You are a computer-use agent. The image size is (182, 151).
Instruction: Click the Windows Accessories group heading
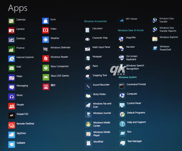coord(96,21)
